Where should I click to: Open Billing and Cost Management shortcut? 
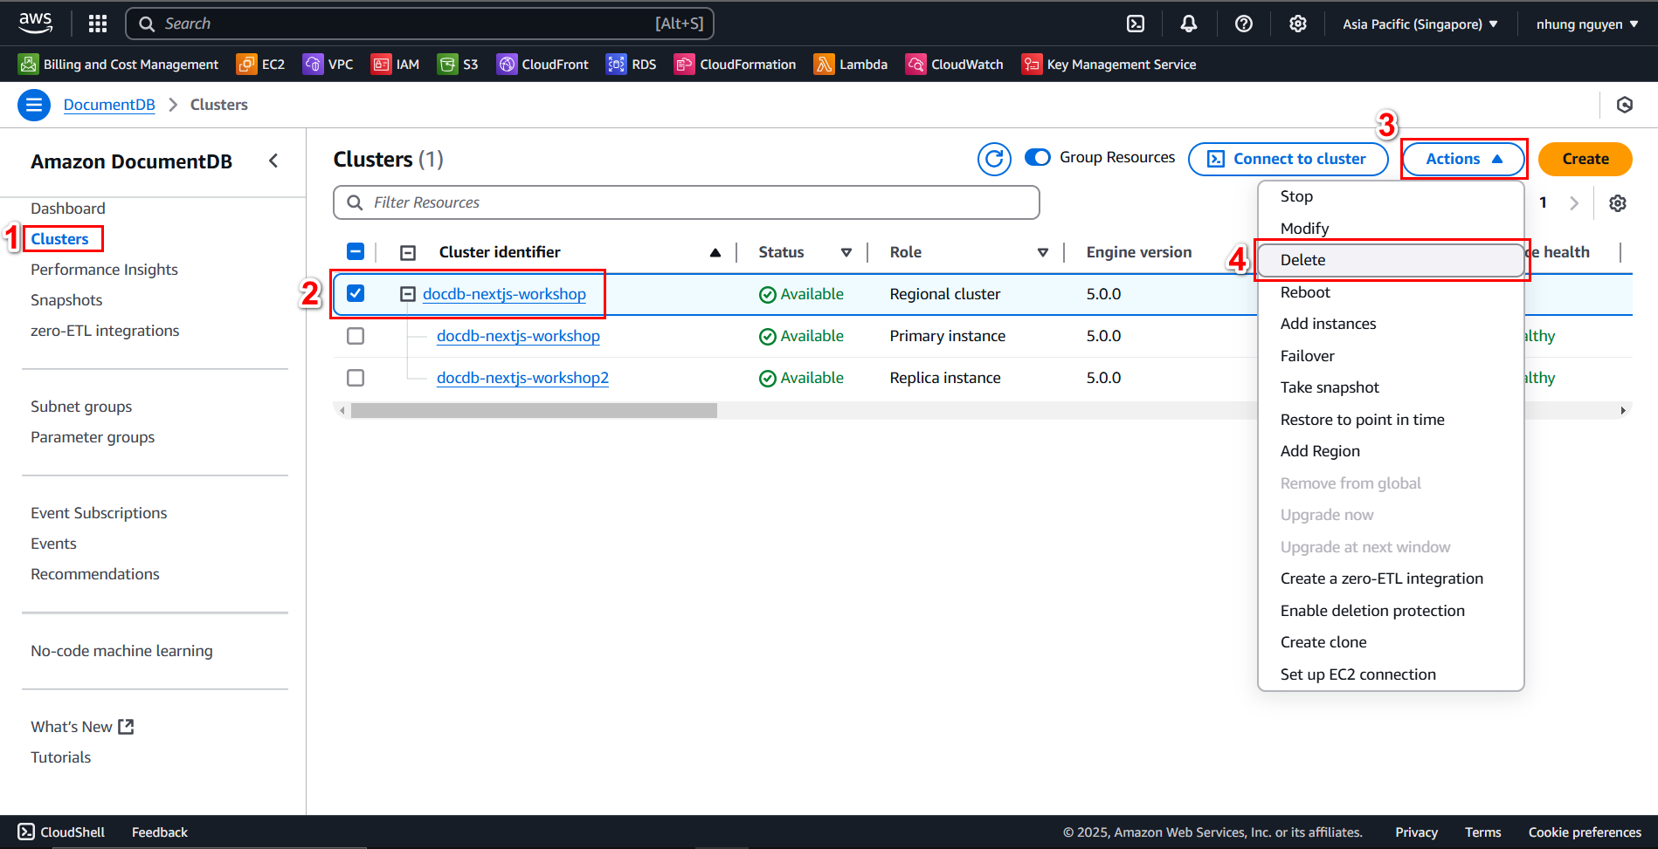click(x=119, y=65)
